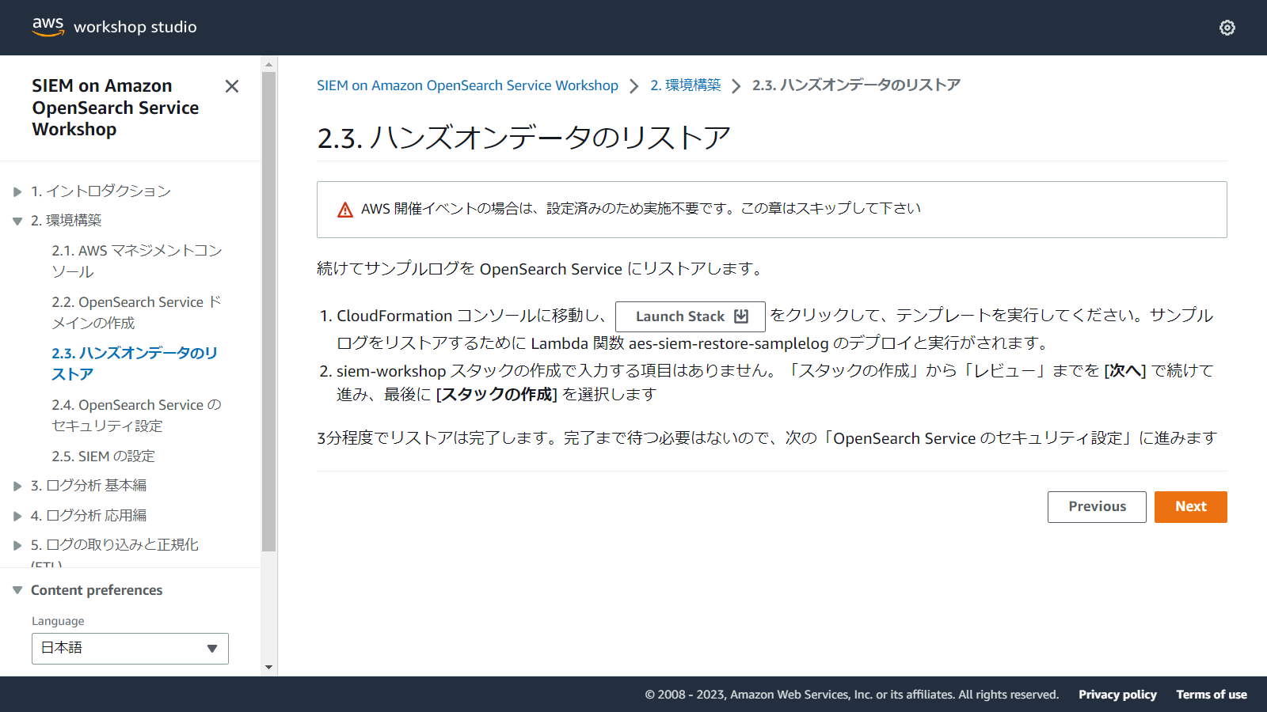Go to the Next page
This screenshot has width=1267, height=712.
(x=1190, y=507)
